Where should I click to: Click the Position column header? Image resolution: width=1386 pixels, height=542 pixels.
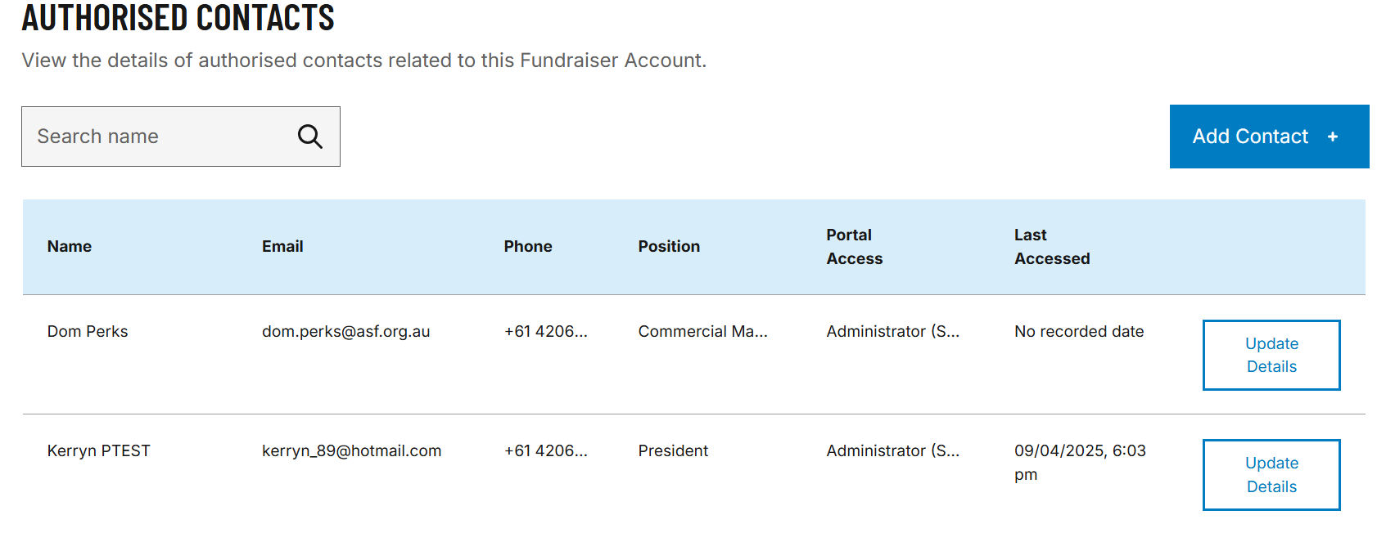click(x=669, y=246)
